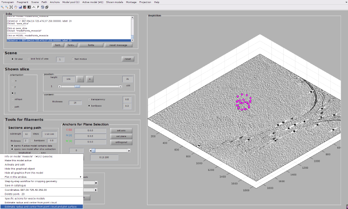Click the blue save disk icon
The image size is (348, 209).
(20, 7)
